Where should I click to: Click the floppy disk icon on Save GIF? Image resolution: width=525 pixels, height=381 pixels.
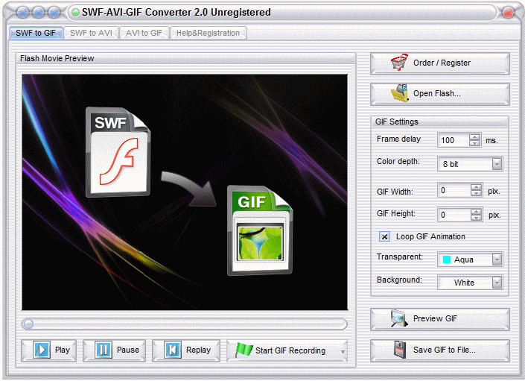400,350
